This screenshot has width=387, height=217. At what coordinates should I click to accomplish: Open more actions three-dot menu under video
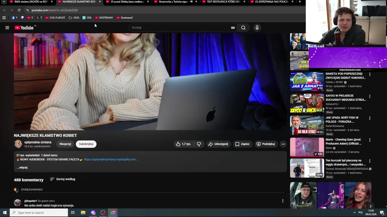tap(283, 144)
